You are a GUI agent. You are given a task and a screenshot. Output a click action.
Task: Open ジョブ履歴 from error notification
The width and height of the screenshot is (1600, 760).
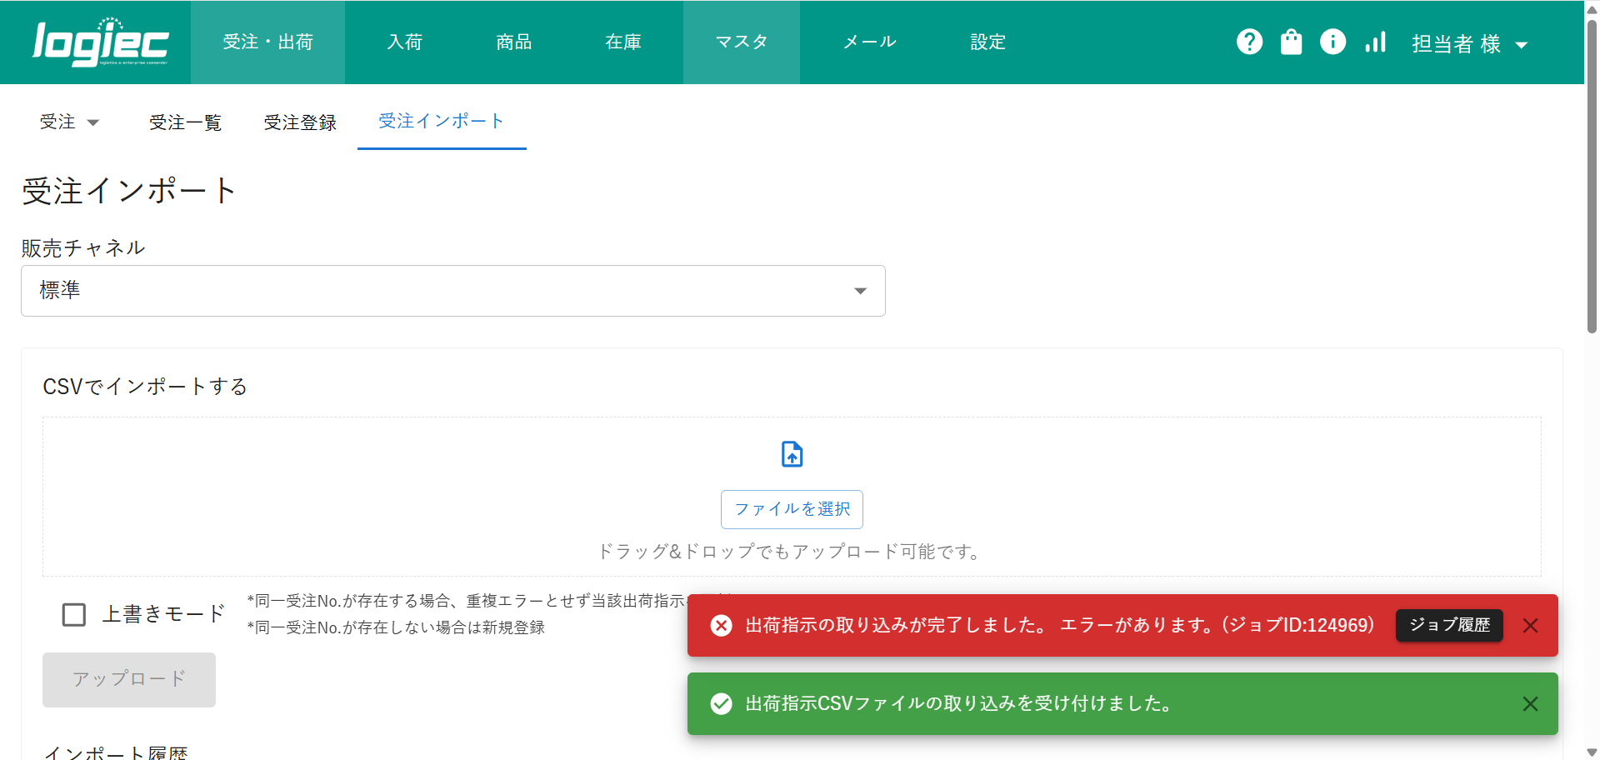pos(1449,625)
